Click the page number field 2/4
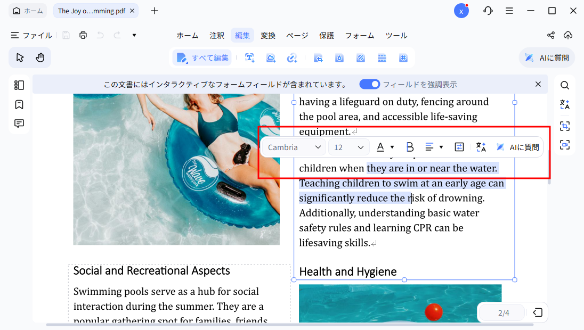This screenshot has width=584, height=330. (504, 313)
